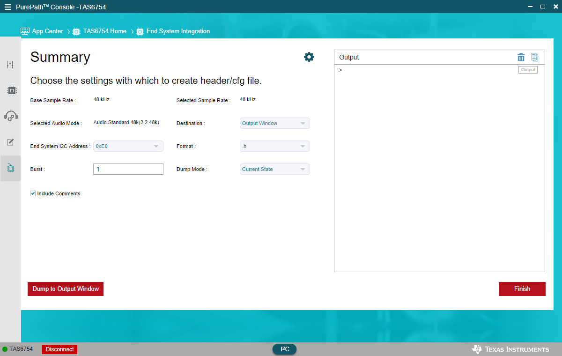The image size is (562, 356).
Task: Uncheck Include Comments checkbox
Action: tap(33, 193)
